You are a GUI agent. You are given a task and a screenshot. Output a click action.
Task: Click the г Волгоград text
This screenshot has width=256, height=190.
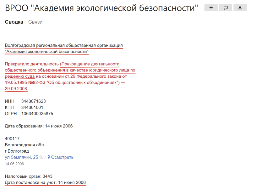pos(17,151)
